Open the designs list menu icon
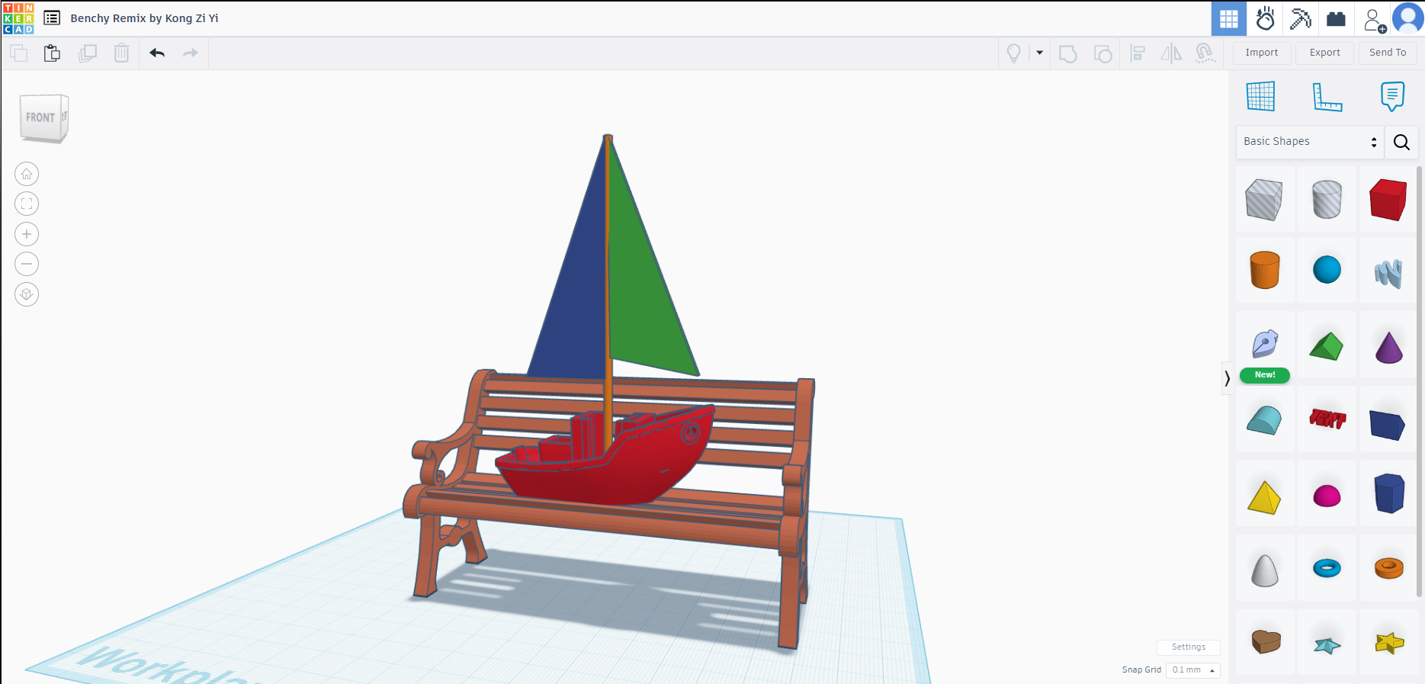Image resolution: width=1425 pixels, height=684 pixels. click(52, 18)
